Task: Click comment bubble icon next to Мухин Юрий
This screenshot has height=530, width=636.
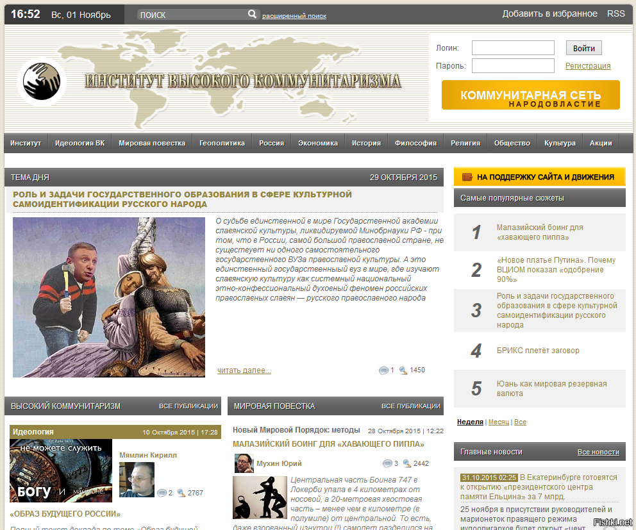Action: click(x=387, y=463)
